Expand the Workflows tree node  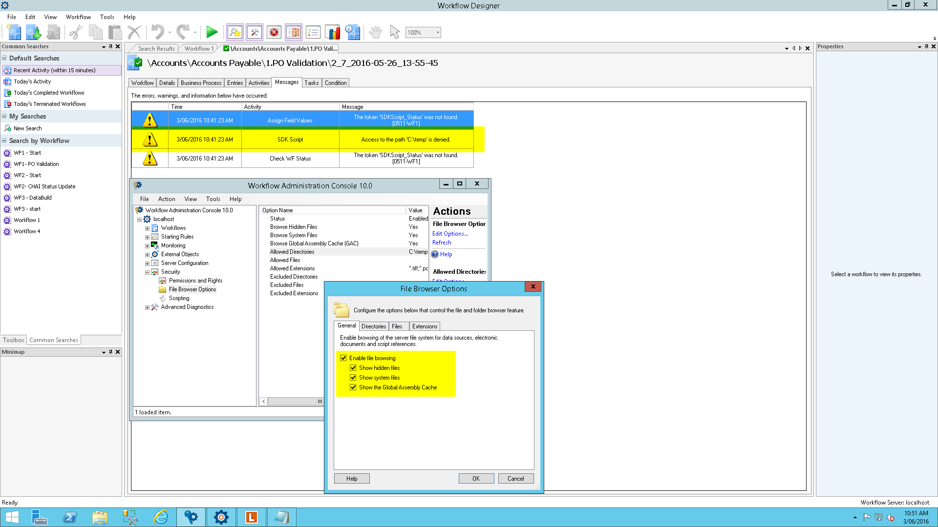pyautogui.click(x=147, y=228)
